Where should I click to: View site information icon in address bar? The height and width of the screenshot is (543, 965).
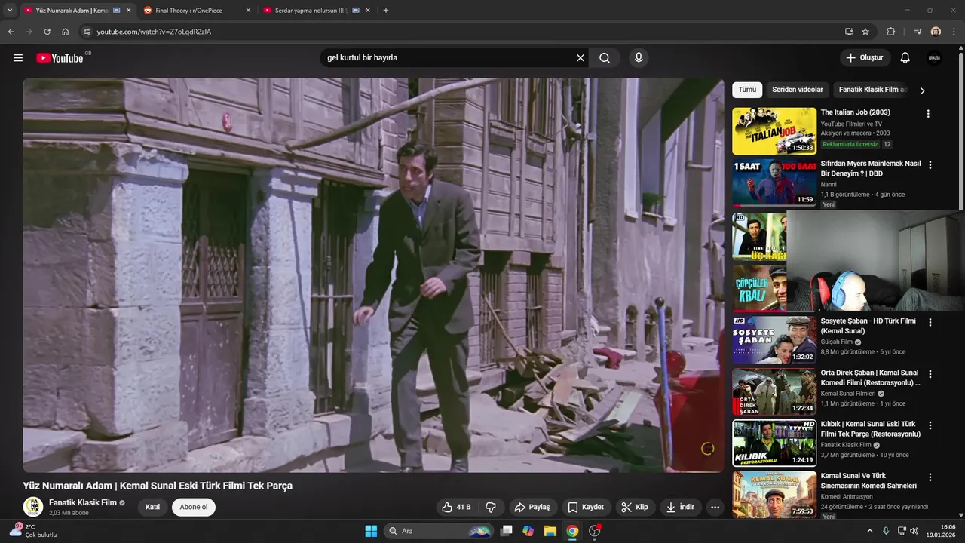click(87, 32)
